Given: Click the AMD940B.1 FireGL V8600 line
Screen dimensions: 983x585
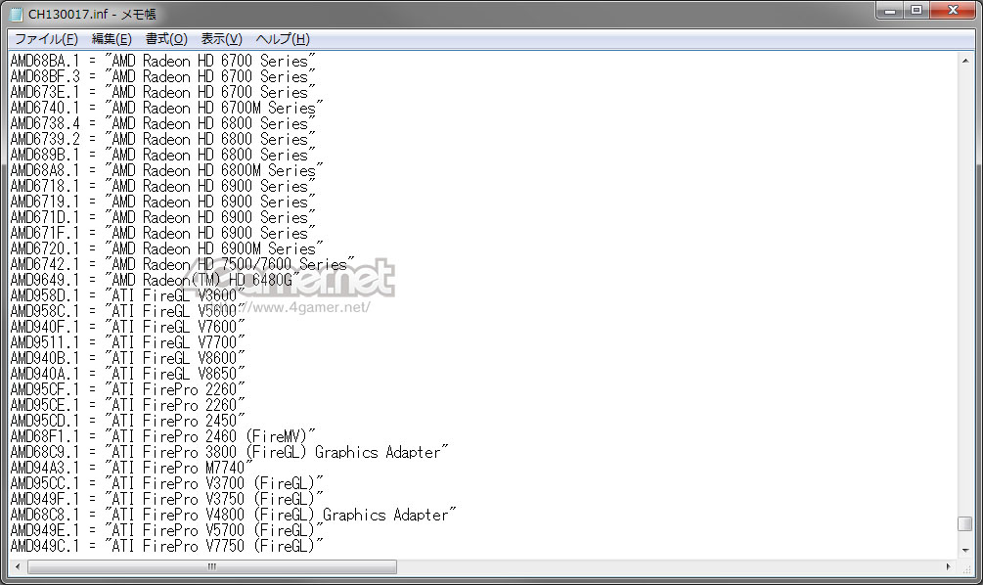Looking at the screenshot, I should 127,359.
